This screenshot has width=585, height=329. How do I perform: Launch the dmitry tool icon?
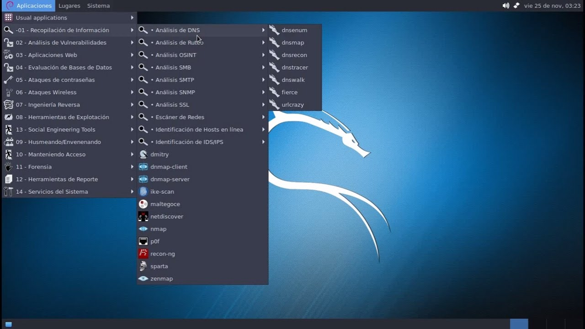[144, 154]
